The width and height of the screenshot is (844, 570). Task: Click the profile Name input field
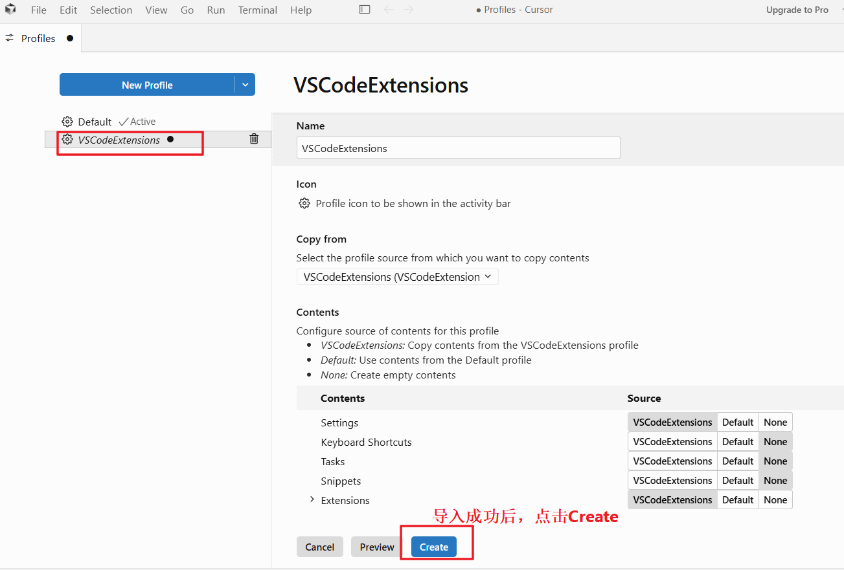pos(459,148)
